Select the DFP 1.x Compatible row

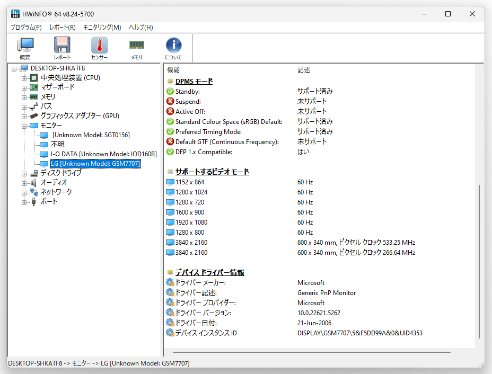click(319, 152)
